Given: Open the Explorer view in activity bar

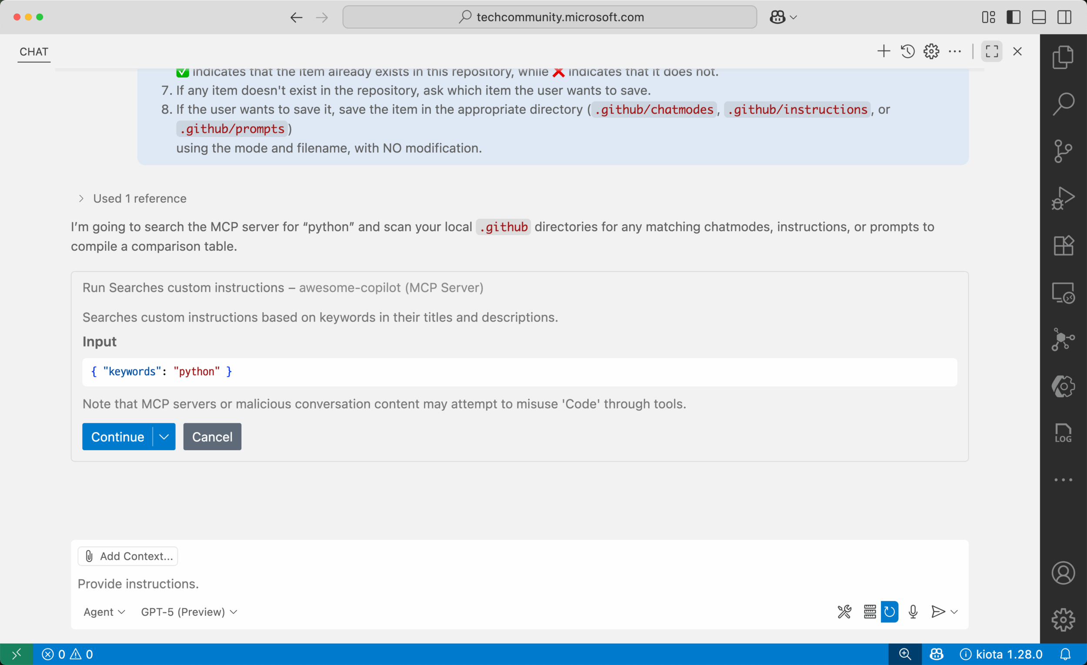Looking at the screenshot, I should tap(1063, 57).
